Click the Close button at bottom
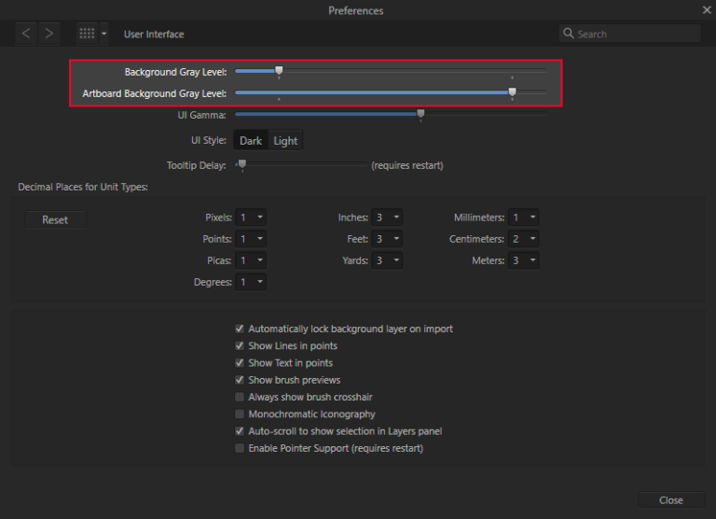716x519 pixels. (x=671, y=500)
